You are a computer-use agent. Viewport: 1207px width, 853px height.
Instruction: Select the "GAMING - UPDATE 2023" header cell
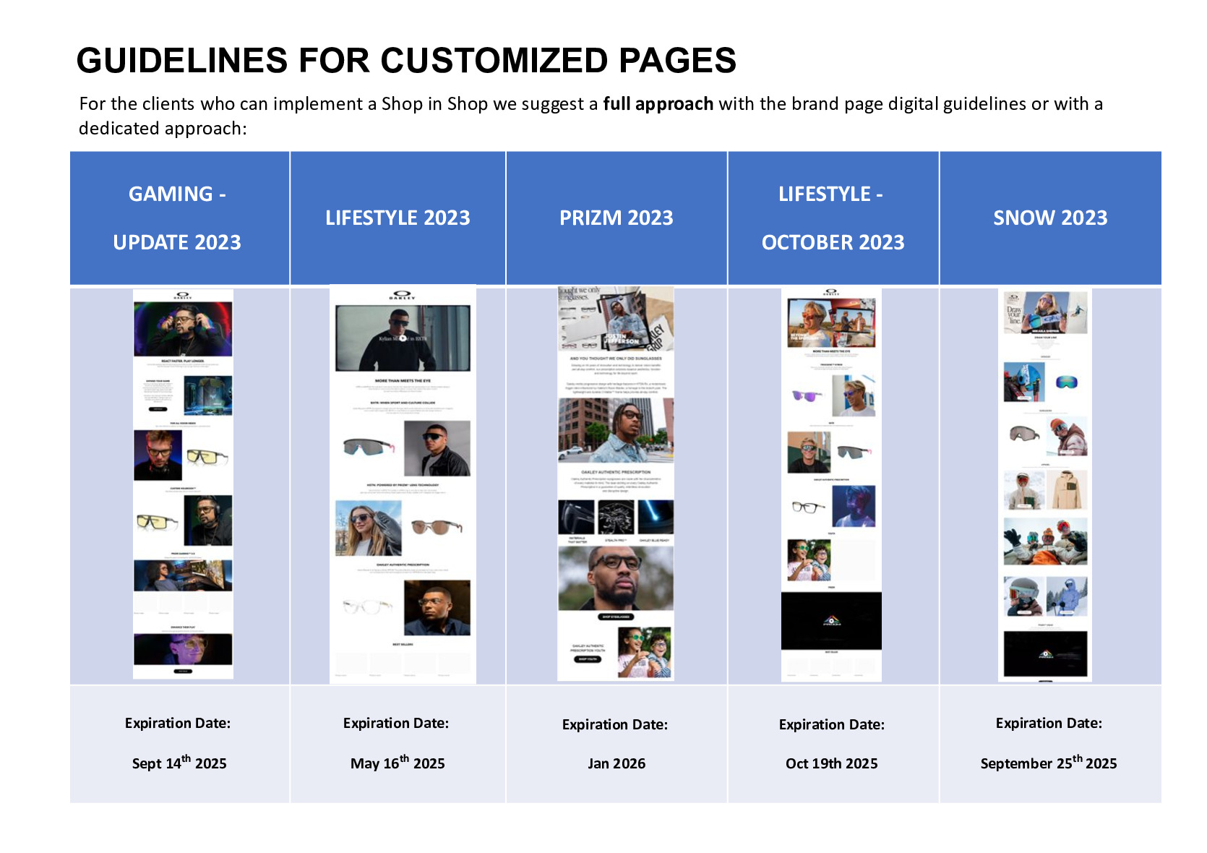pos(180,218)
